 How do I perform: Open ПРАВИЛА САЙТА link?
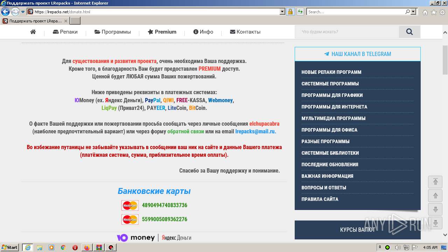point(320,199)
